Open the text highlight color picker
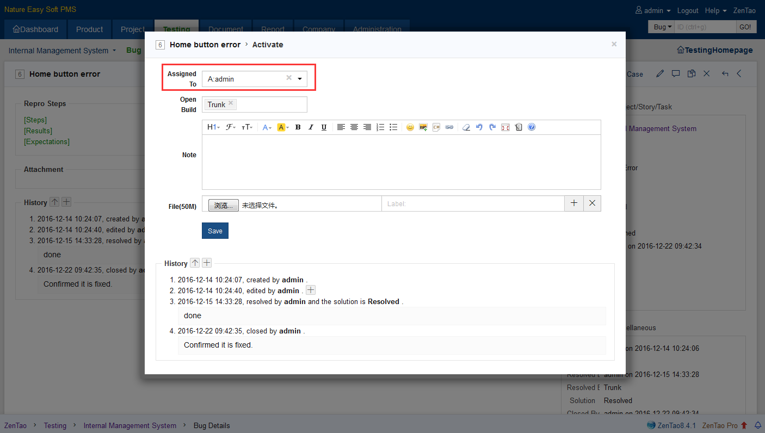The image size is (765, 433). (x=283, y=127)
